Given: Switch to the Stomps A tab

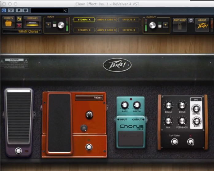Looking at the screenshot, I should point(84,20).
